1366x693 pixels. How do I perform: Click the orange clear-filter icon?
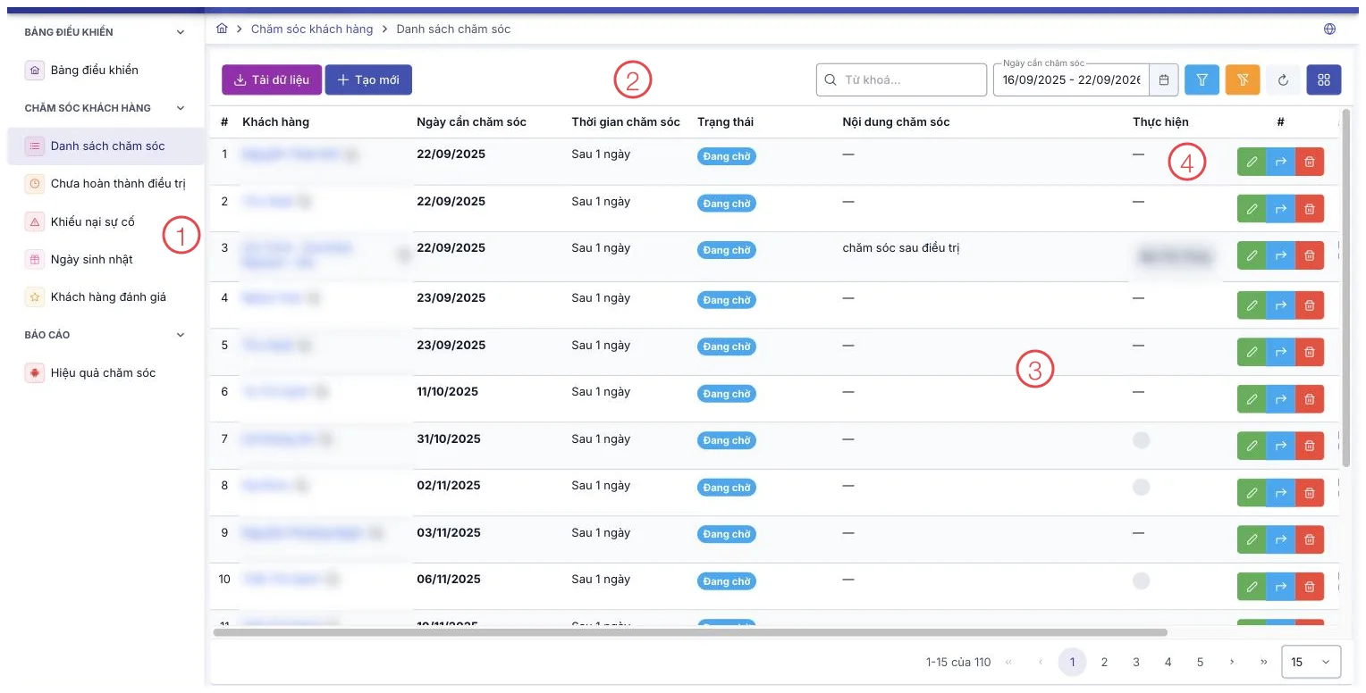click(x=1243, y=79)
